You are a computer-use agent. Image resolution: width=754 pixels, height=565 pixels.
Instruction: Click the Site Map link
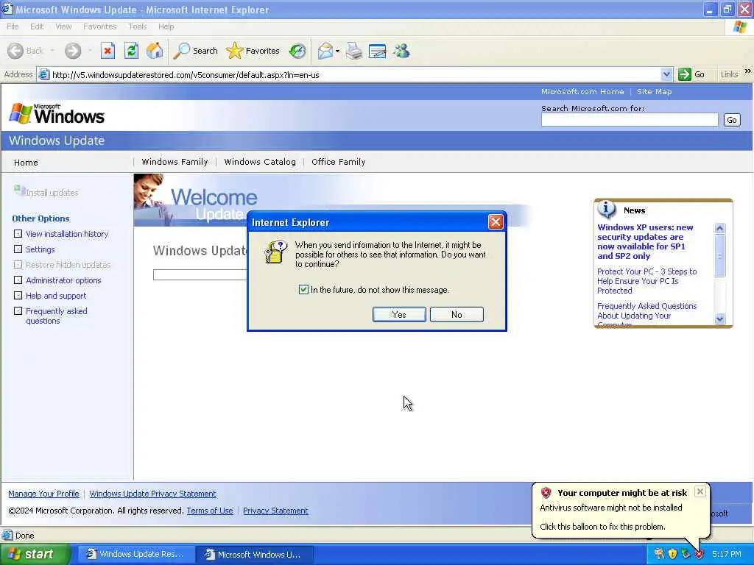[654, 91]
